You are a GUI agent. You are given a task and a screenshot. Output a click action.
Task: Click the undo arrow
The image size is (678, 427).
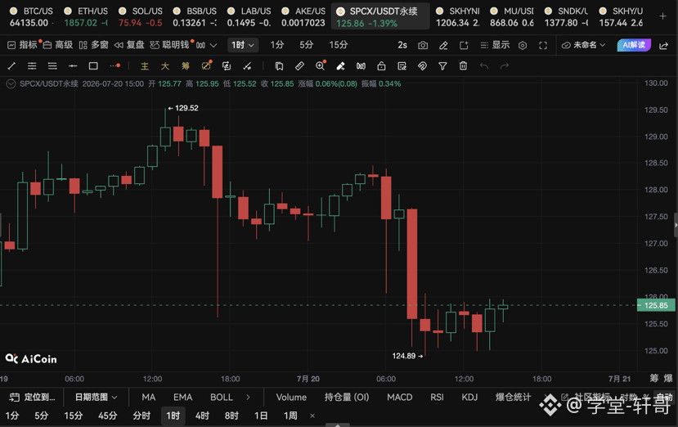coord(484,65)
